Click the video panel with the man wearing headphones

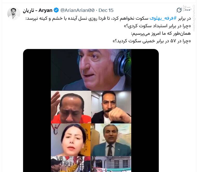tap(91, 70)
